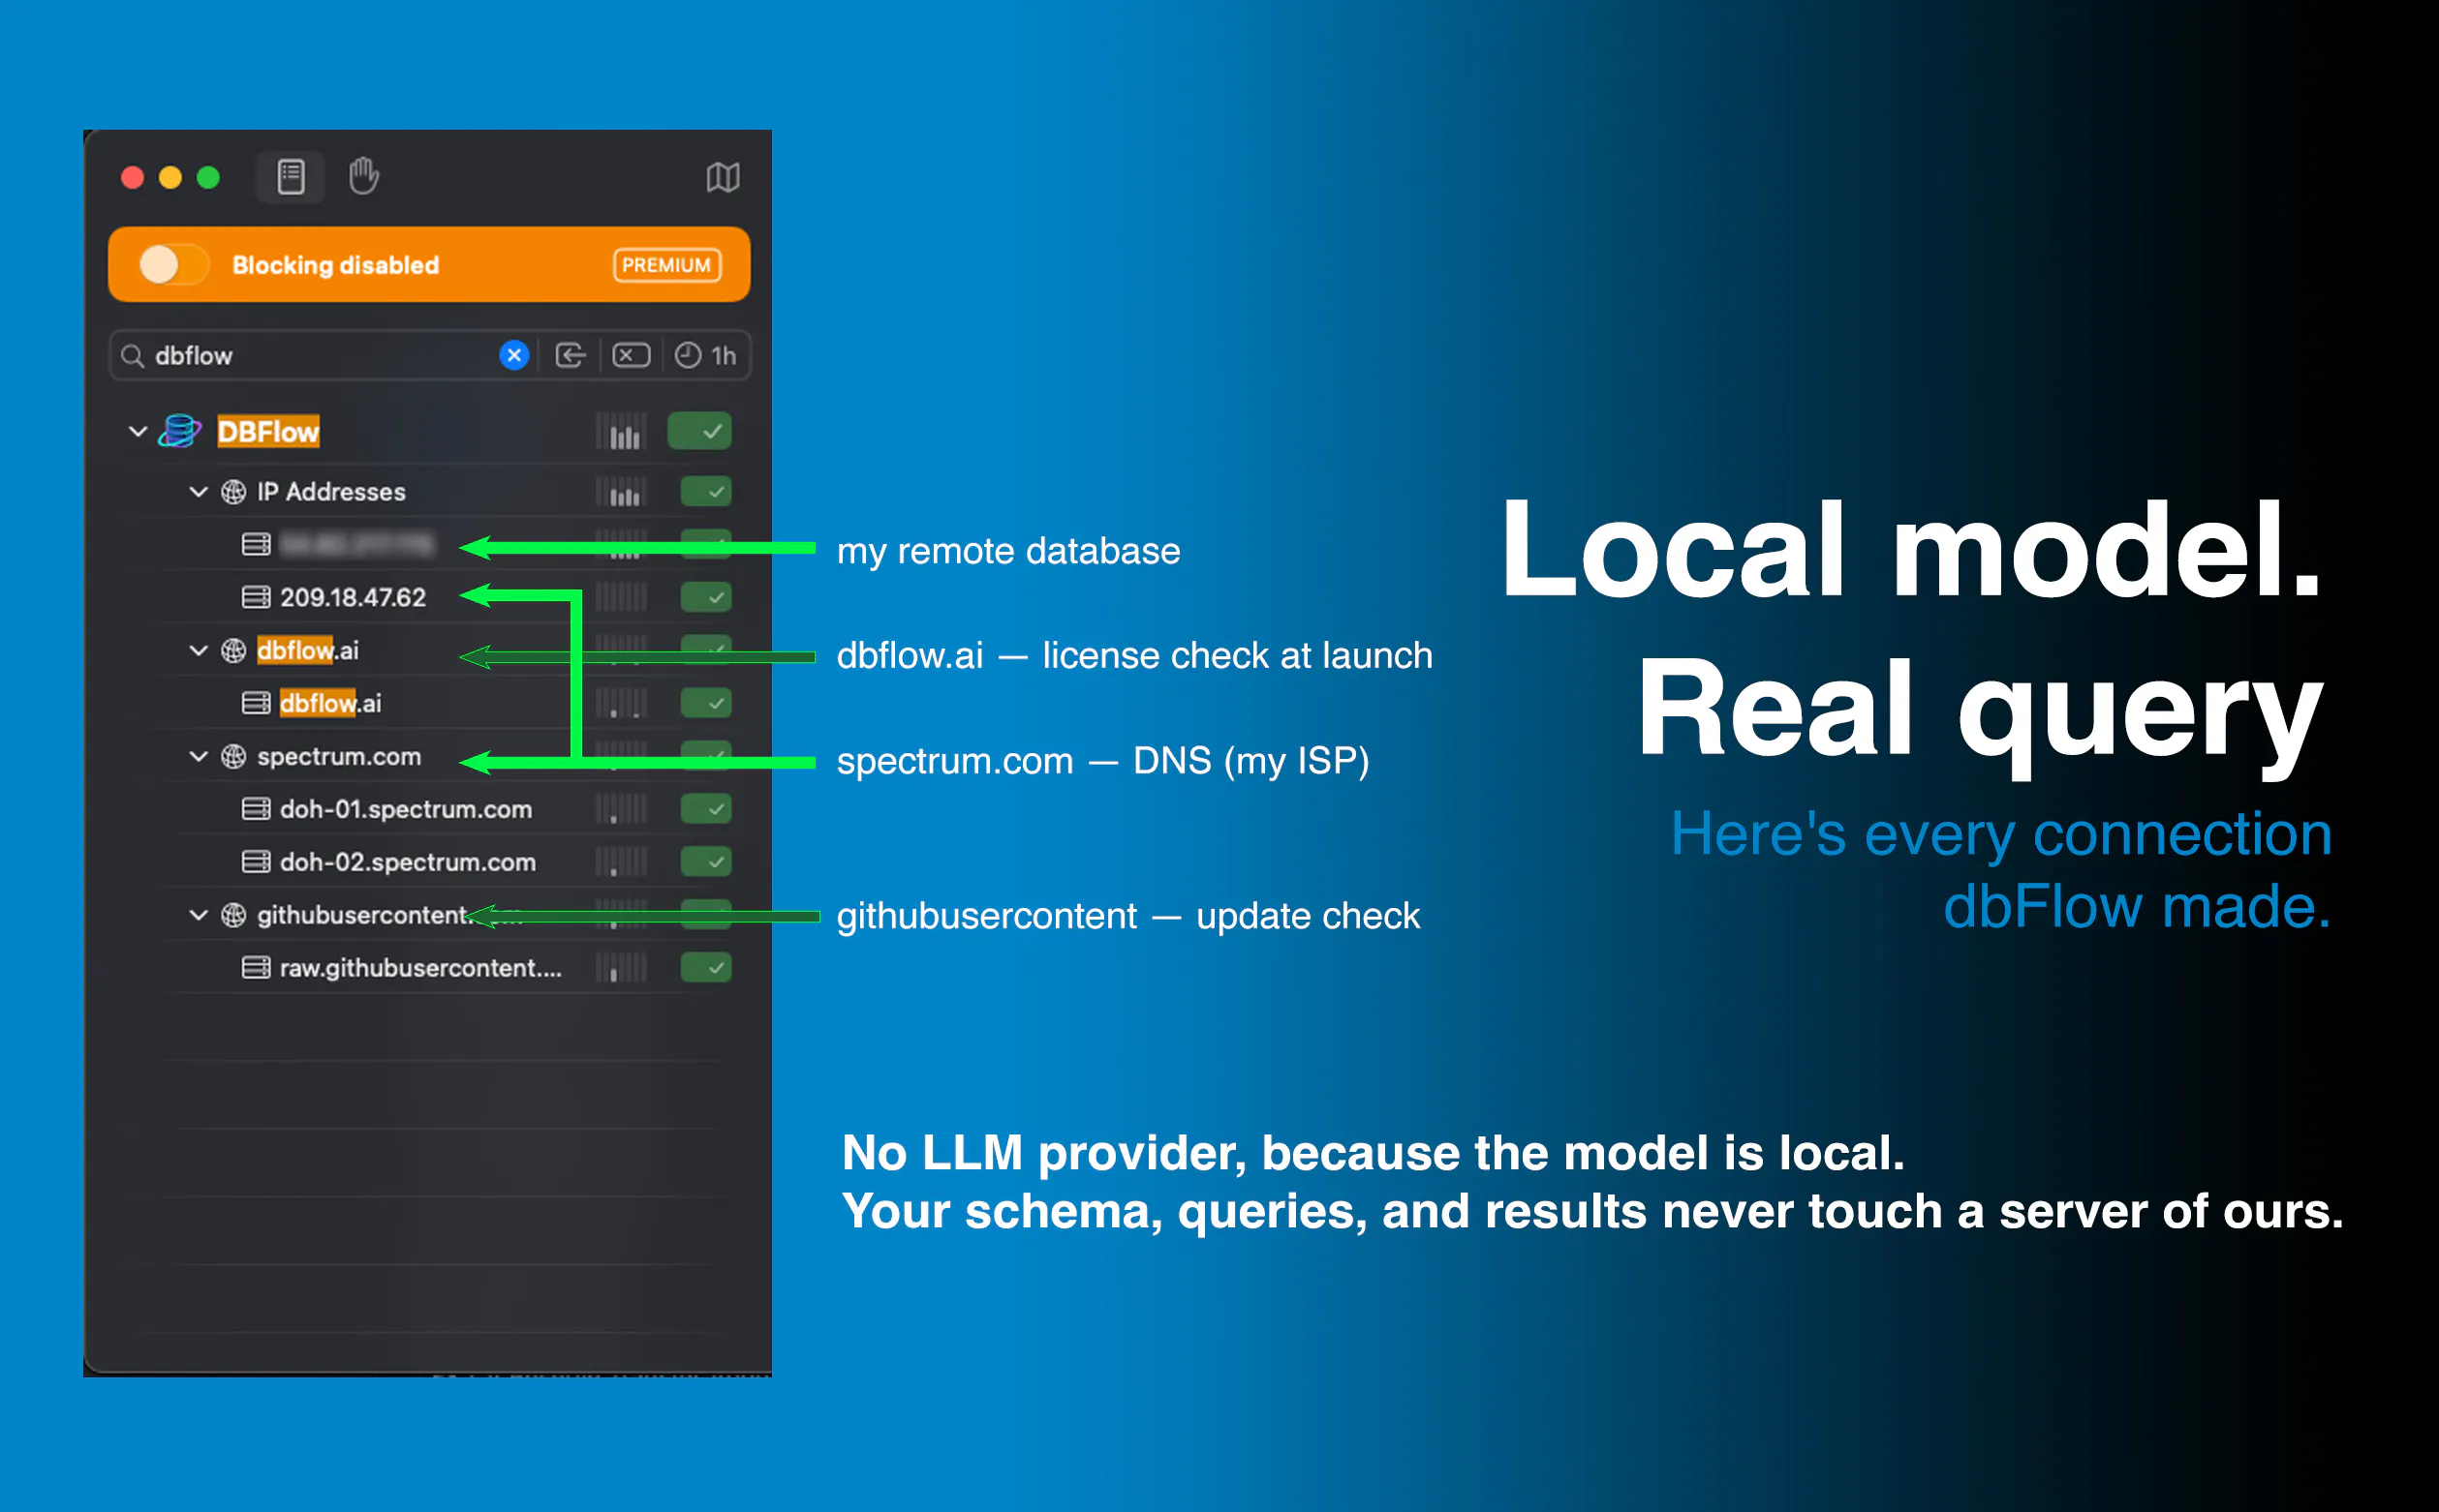Select the IP Addresses label
The width and height of the screenshot is (2439, 1512).
[x=331, y=492]
